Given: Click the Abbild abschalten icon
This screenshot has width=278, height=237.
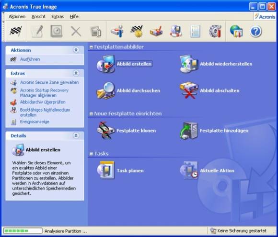Looking at the screenshot, I should pyautogui.click(x=189, y=90).
